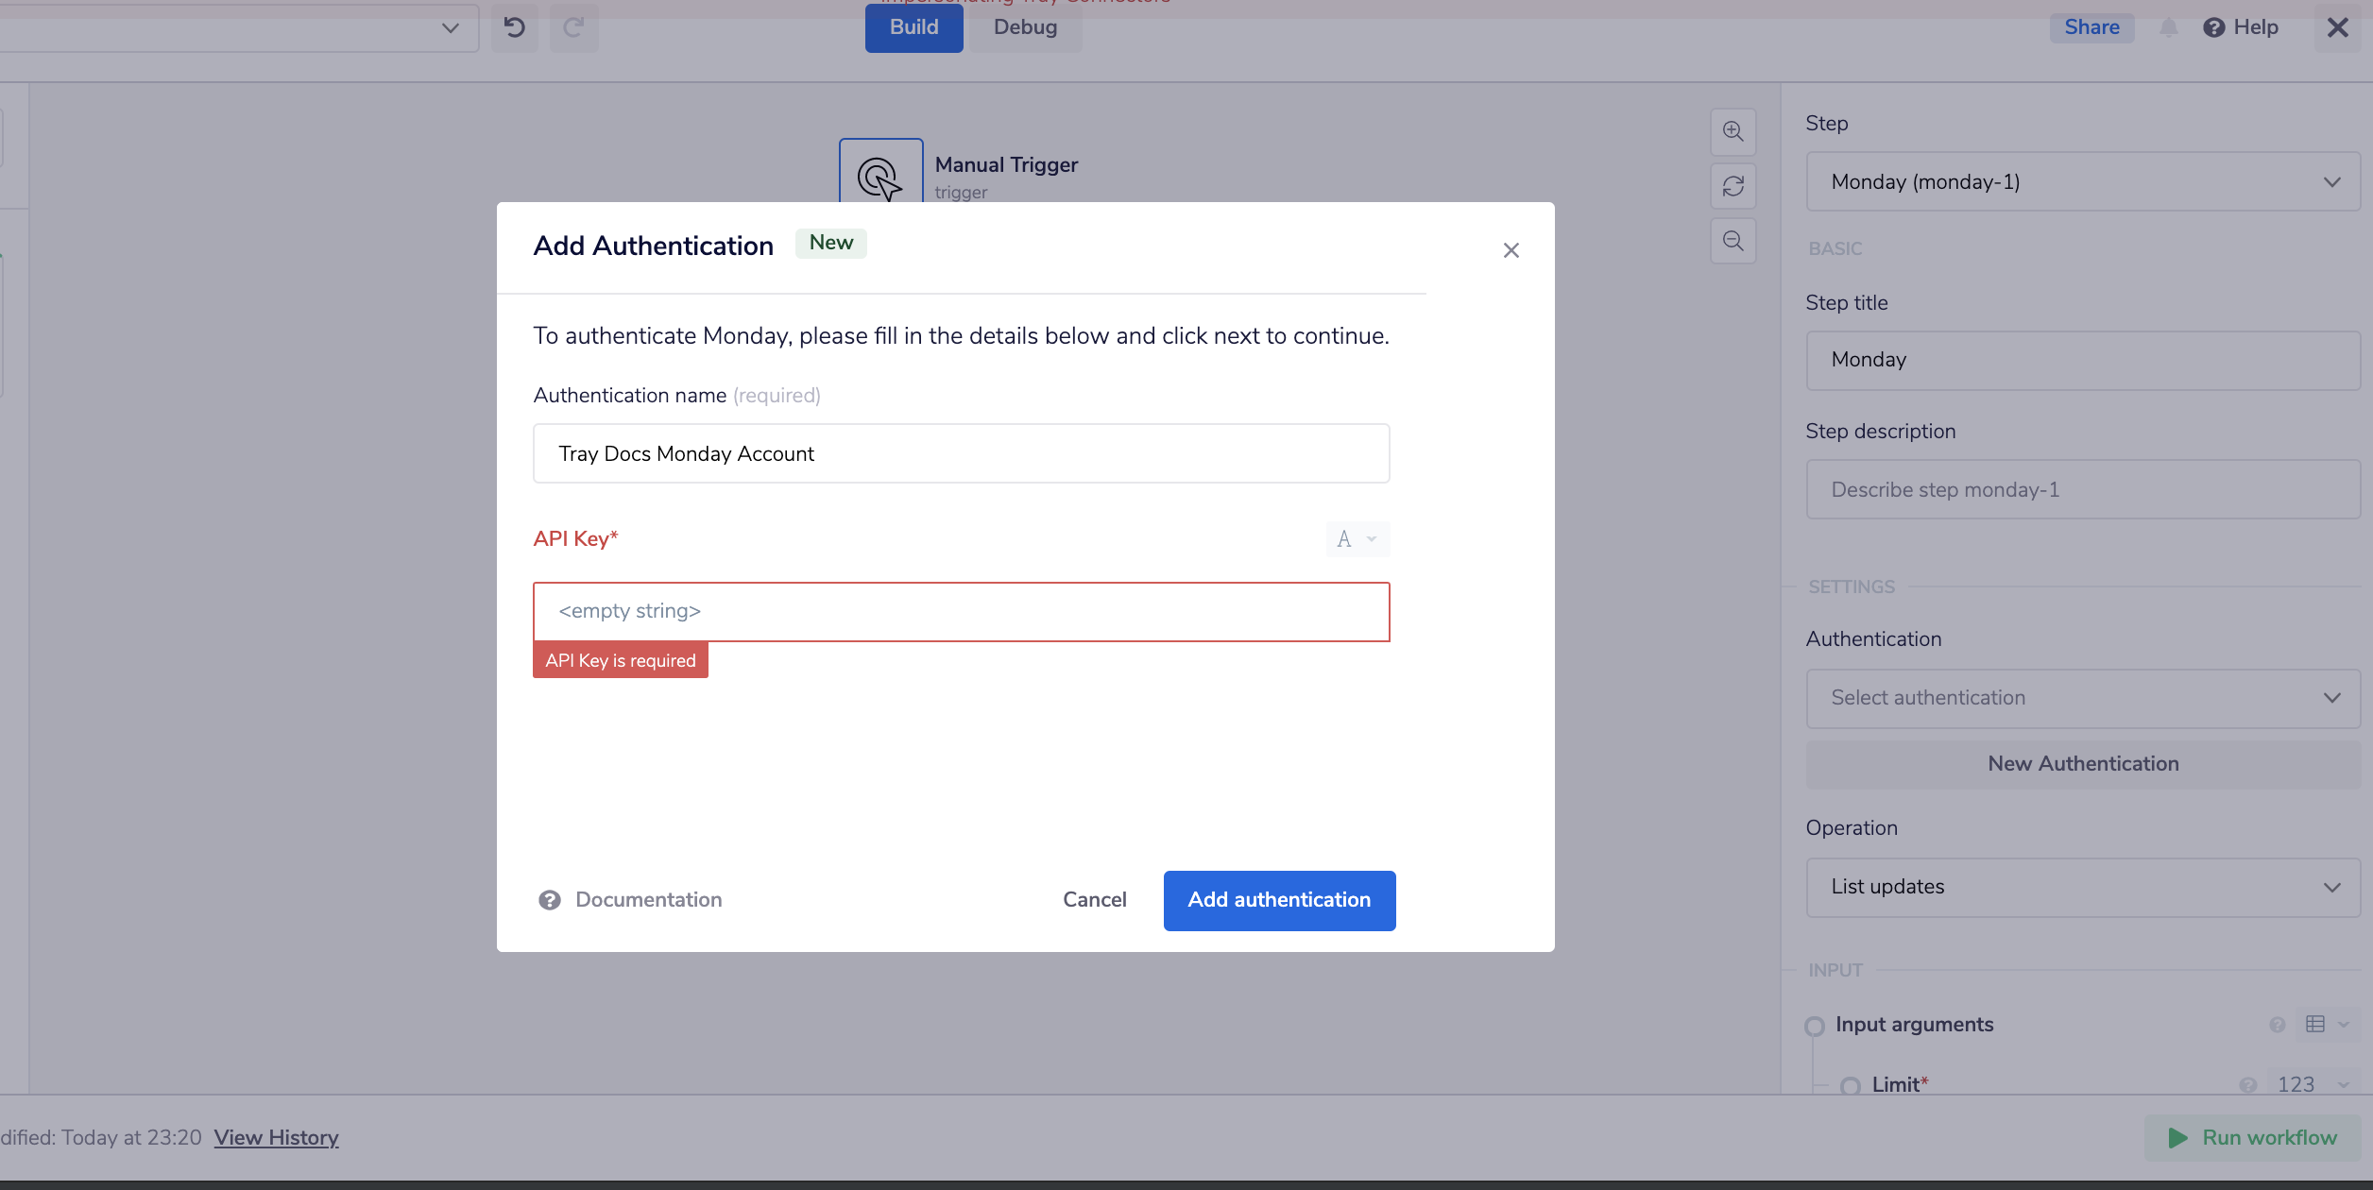Screen dimensions: 2373x1190
Task: Click the Documentation help icon in the dialog
Action: 551,899
